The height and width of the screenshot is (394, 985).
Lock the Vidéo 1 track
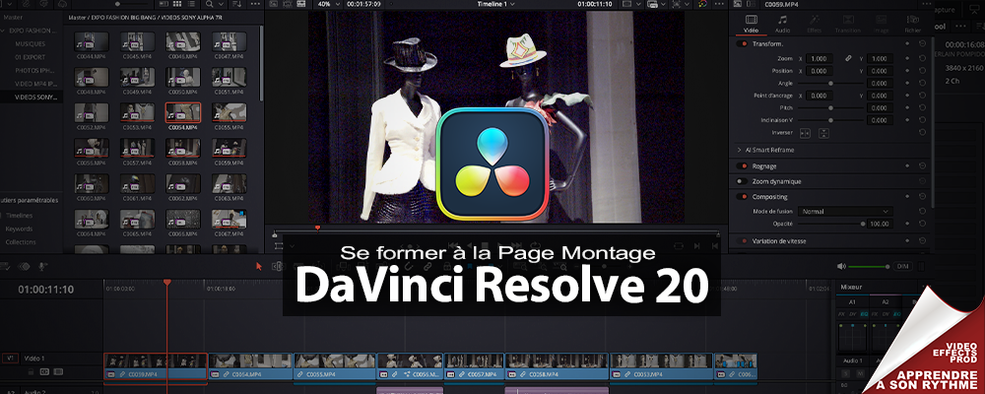(30, 372)
